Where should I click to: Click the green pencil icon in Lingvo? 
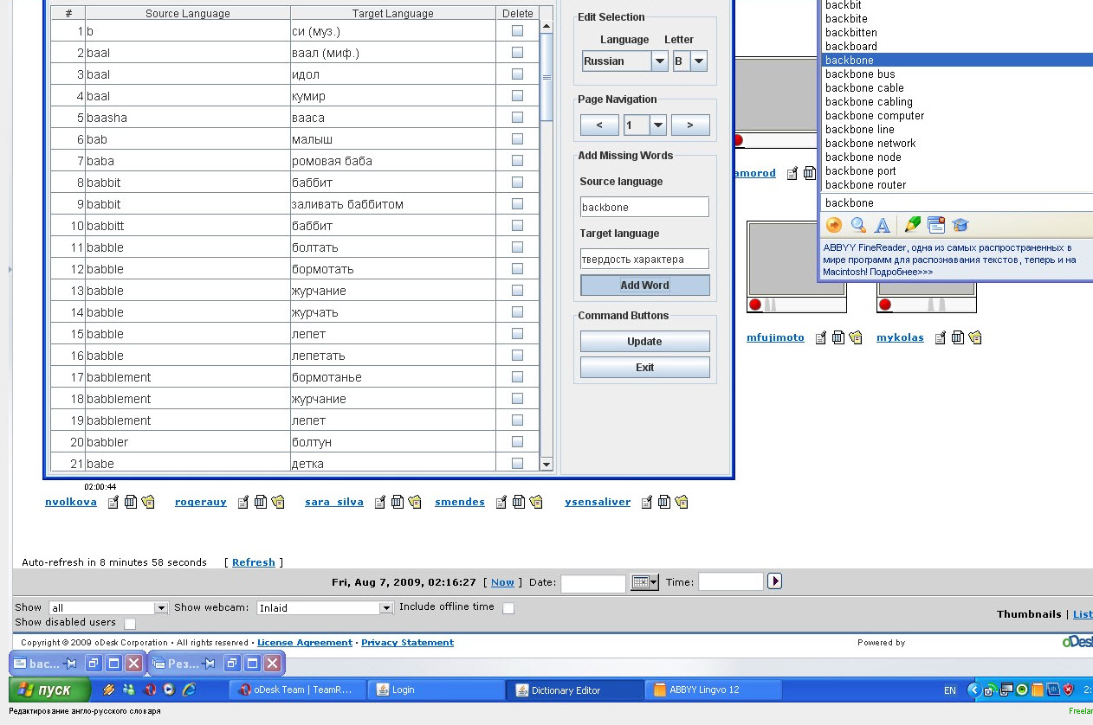click(912, 225)
